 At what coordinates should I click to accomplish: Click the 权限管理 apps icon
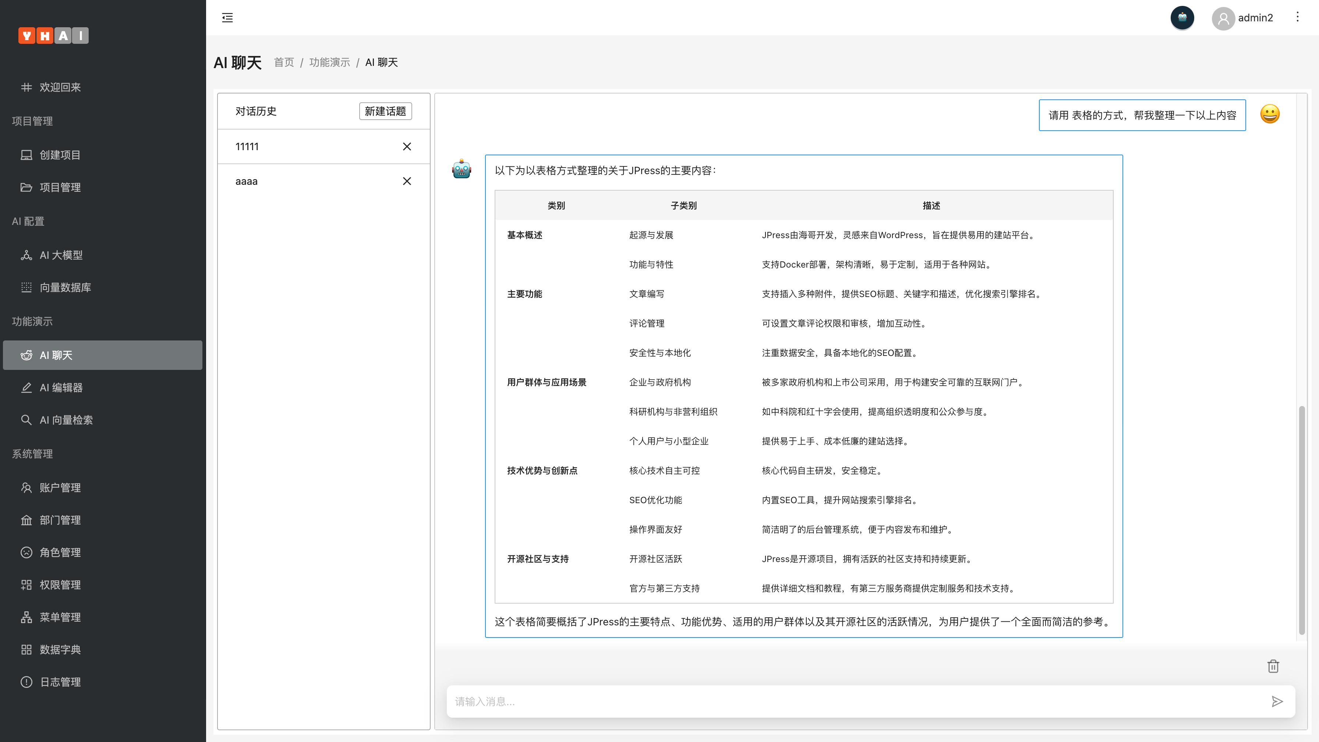26,585
